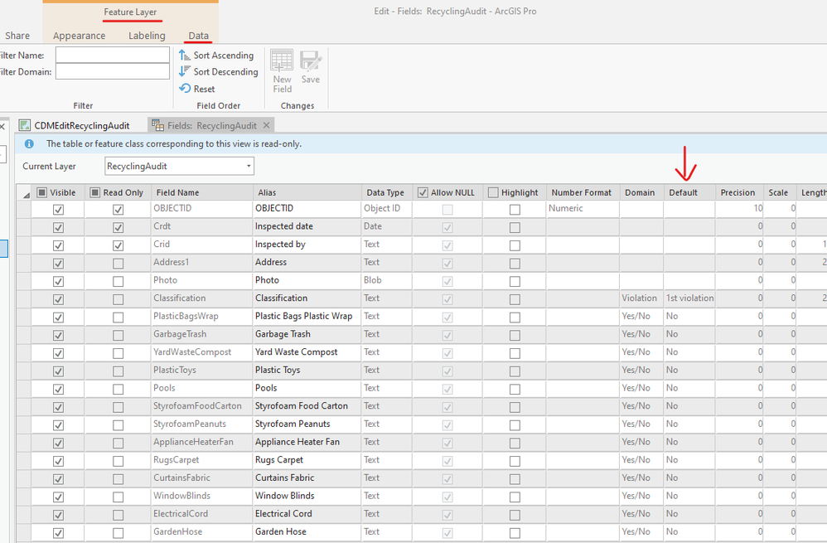Click the Precision column header

tap(739, 192)
